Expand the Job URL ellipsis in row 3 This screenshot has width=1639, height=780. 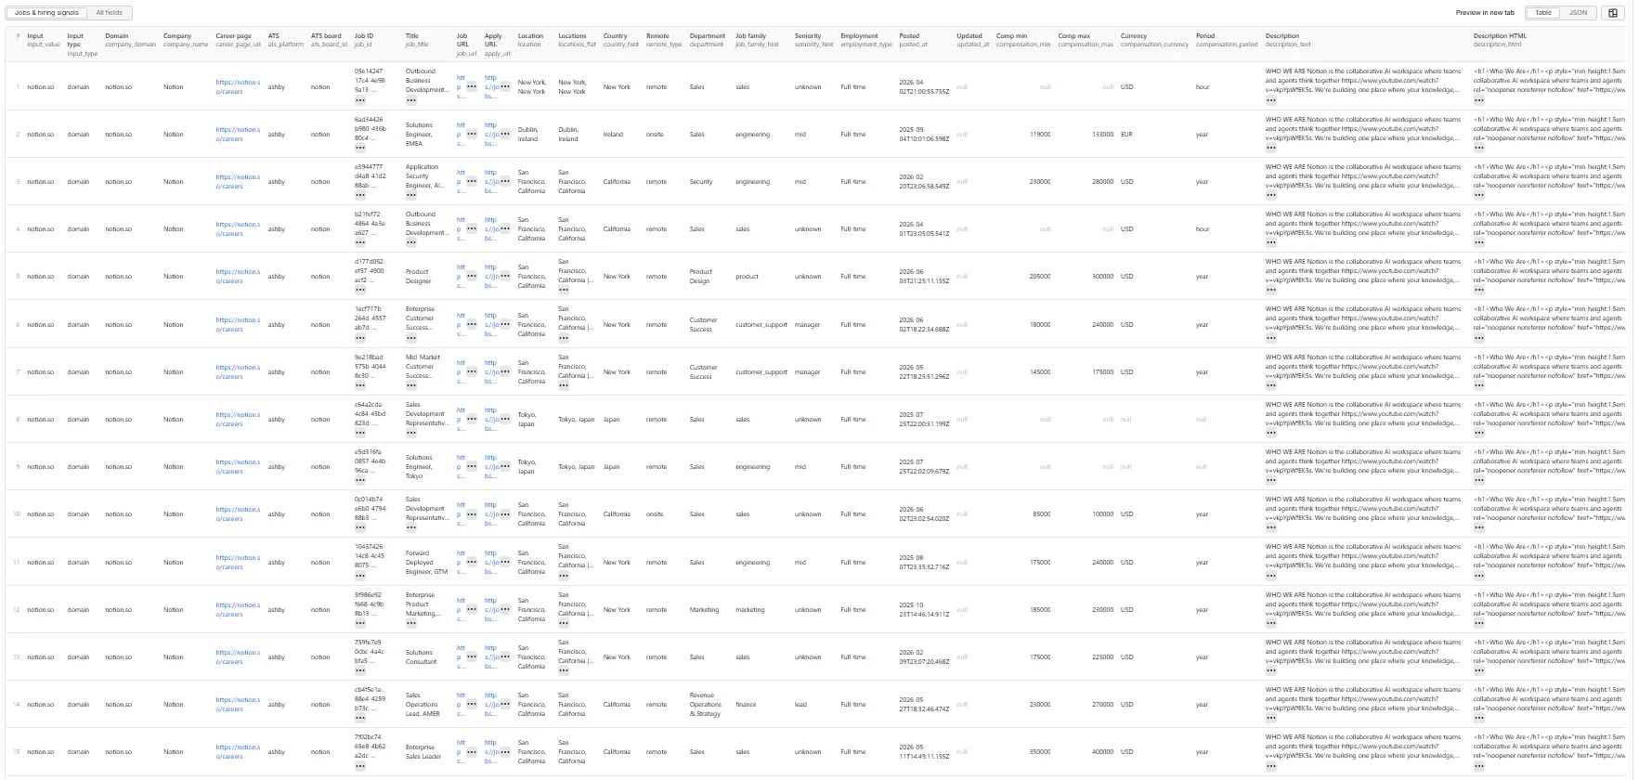(472, 181)
